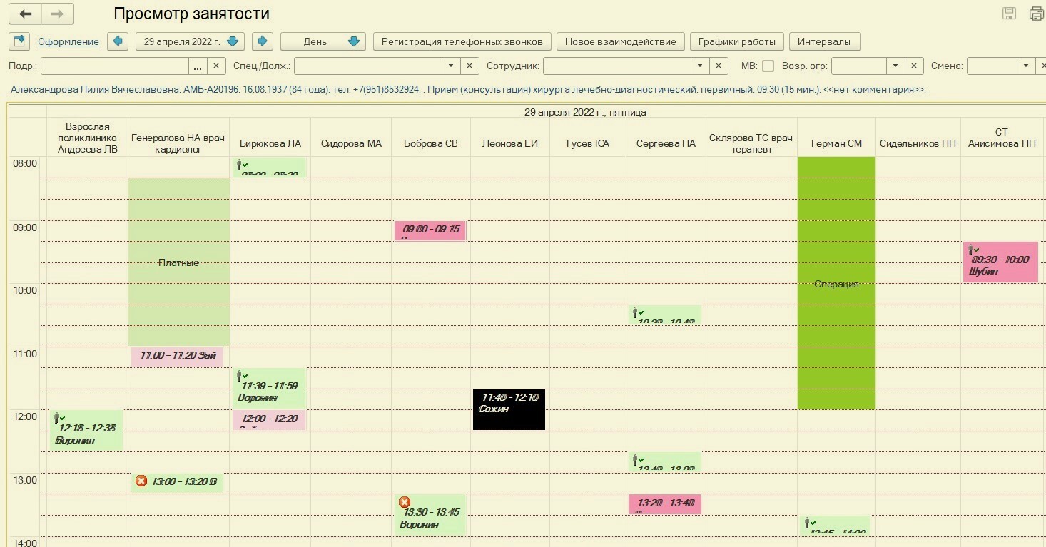Click the Сотрудник input field
This screenshot has height=547, width=1046.
pos(616,66)
